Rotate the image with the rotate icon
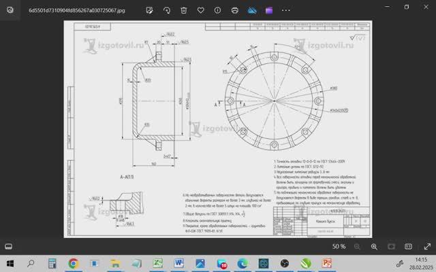This screenshot has width=436, height=272. coord(167,10)
